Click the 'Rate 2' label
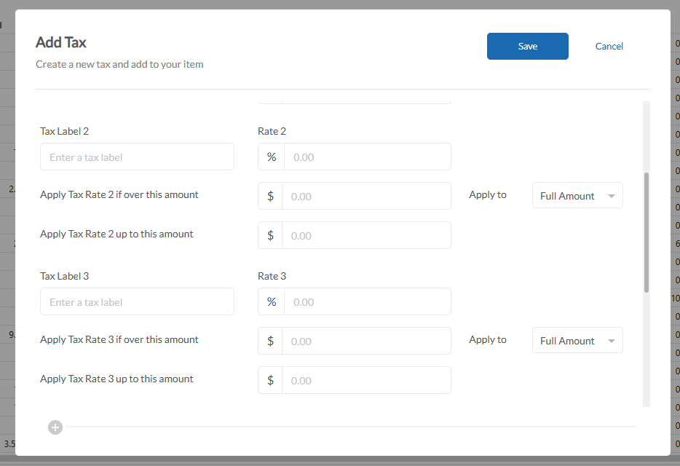This screenshot has width=680, height=466. point(272,131)
